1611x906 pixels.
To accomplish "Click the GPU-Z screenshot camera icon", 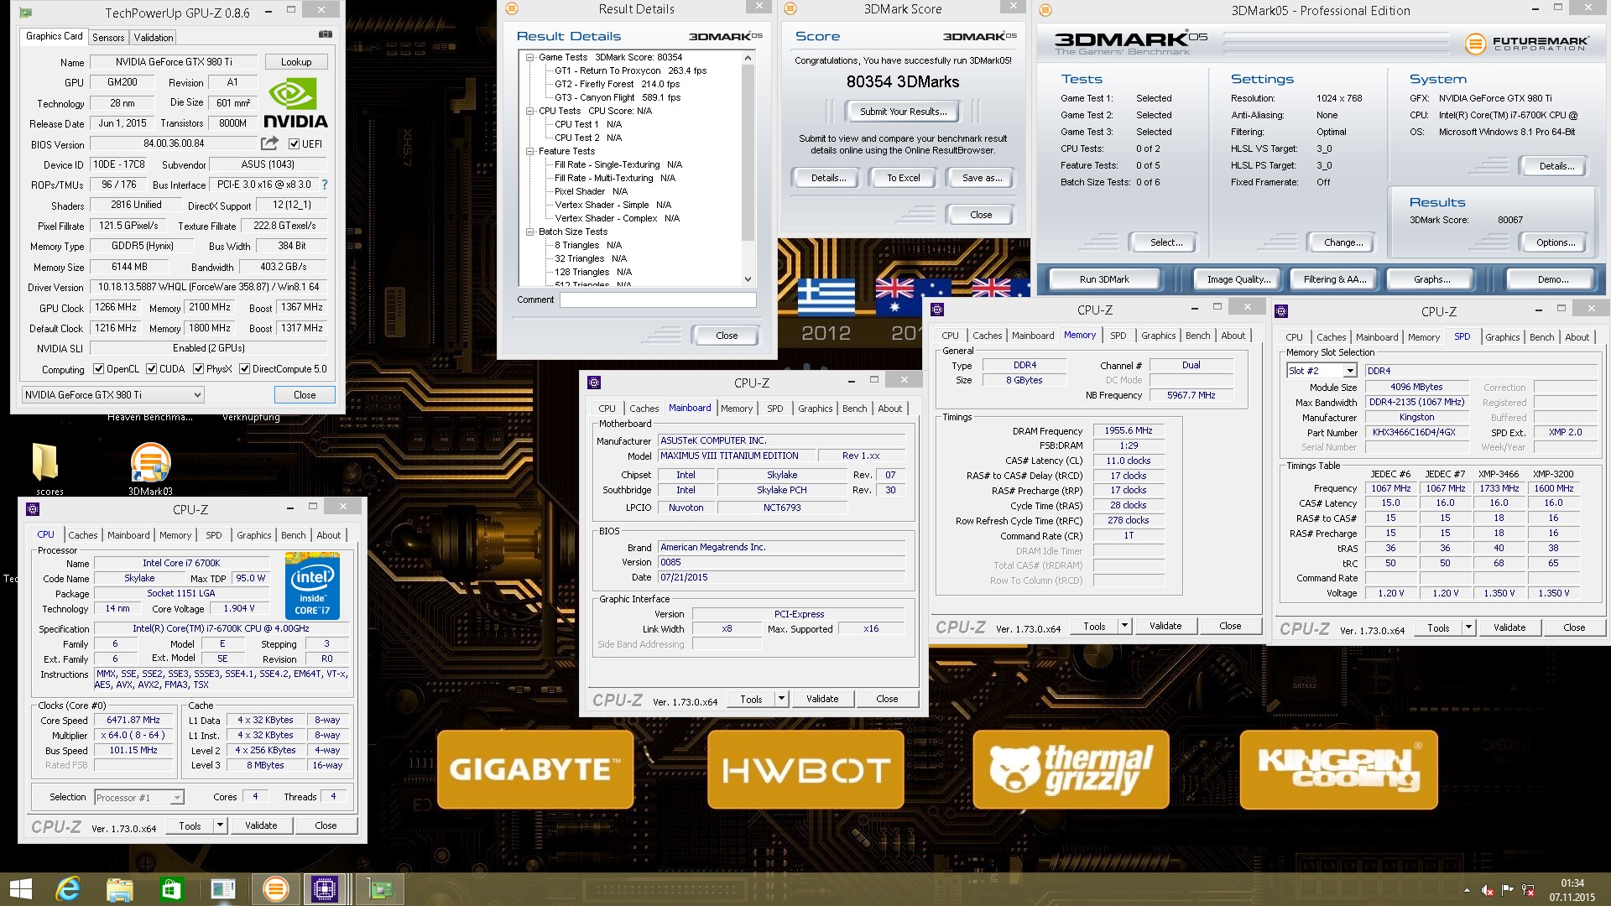I will [326, 34].
